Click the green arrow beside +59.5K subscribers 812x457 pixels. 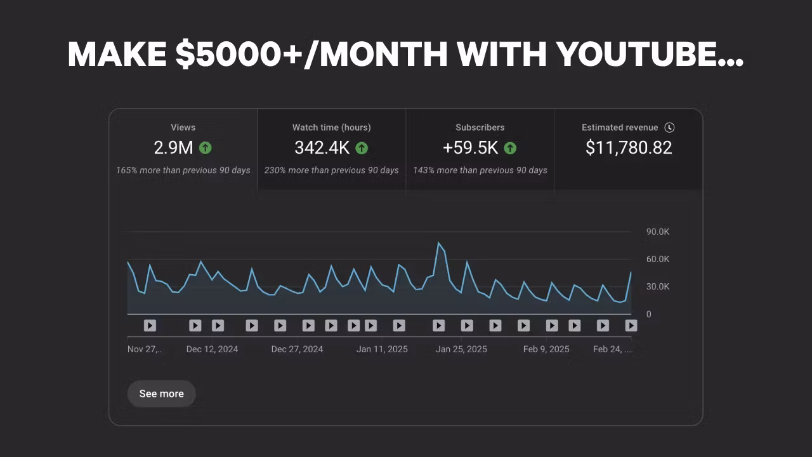click(510, 148)
